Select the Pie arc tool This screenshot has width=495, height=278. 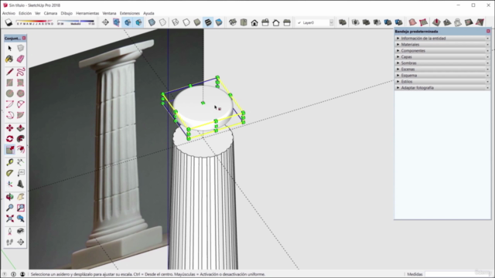click(x=21, y=115)
